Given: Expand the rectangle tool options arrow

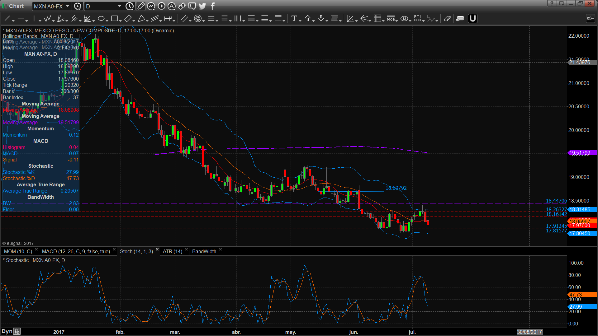Looking at the screenshot, I should click(121, 21).
